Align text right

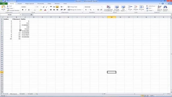click(57, 10)
